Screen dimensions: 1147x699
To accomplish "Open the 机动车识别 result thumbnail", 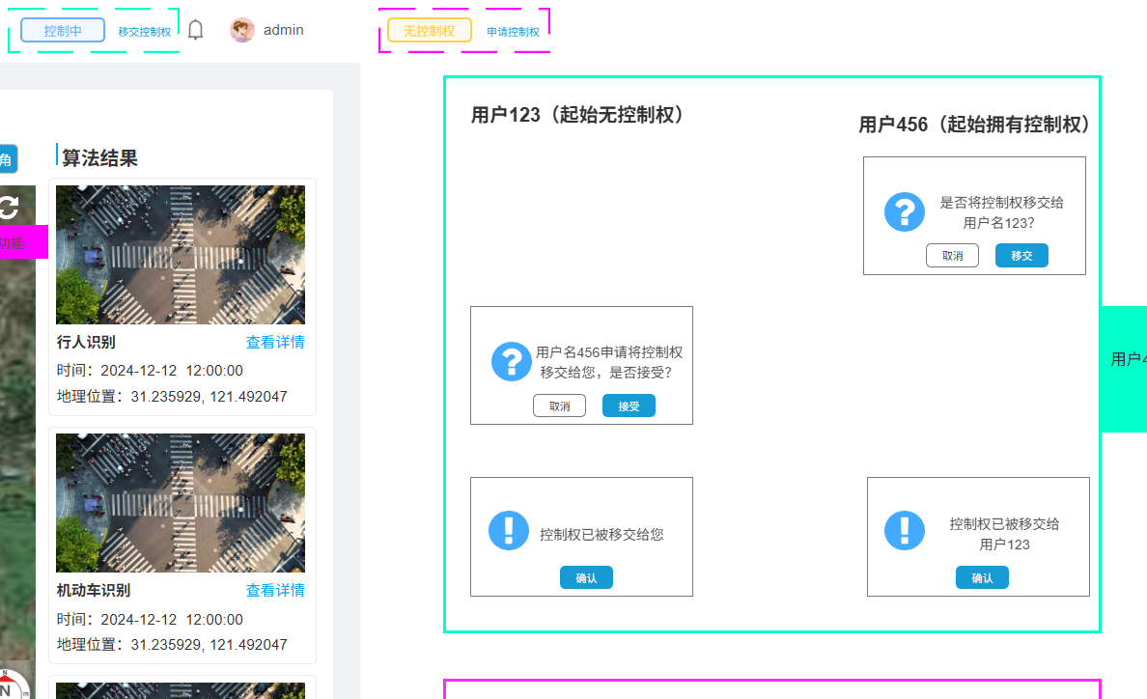I will pos(181,503).
